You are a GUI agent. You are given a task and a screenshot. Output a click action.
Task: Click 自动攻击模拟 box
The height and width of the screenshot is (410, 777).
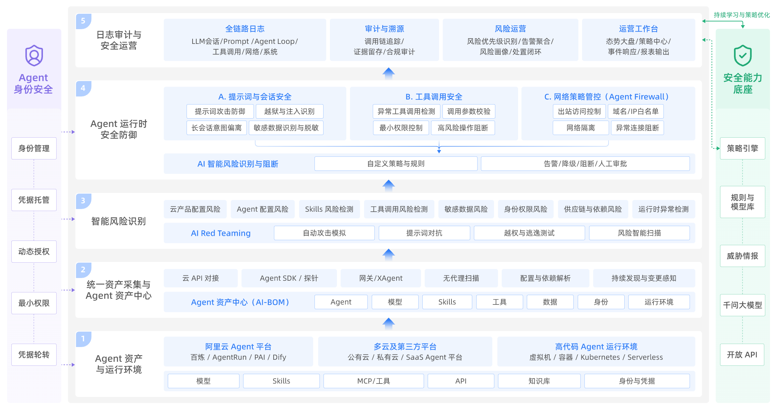324,233
